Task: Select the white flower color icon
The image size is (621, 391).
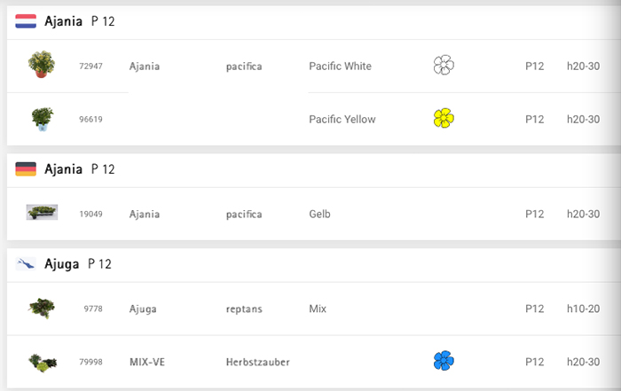Action: coord(444,65)
